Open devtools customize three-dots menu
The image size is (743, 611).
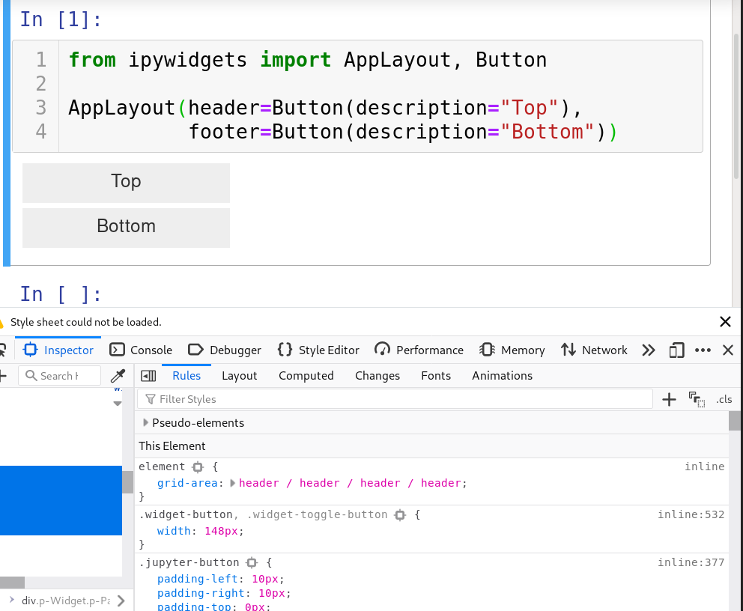703,350
